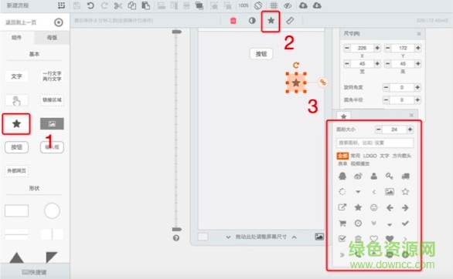
Task: Go back via 返回到上一页
Action: pyautogui.click(x=21, y=22)
